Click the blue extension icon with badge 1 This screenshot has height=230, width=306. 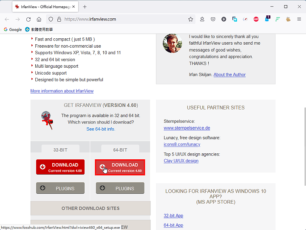click(x=267, y=19)
